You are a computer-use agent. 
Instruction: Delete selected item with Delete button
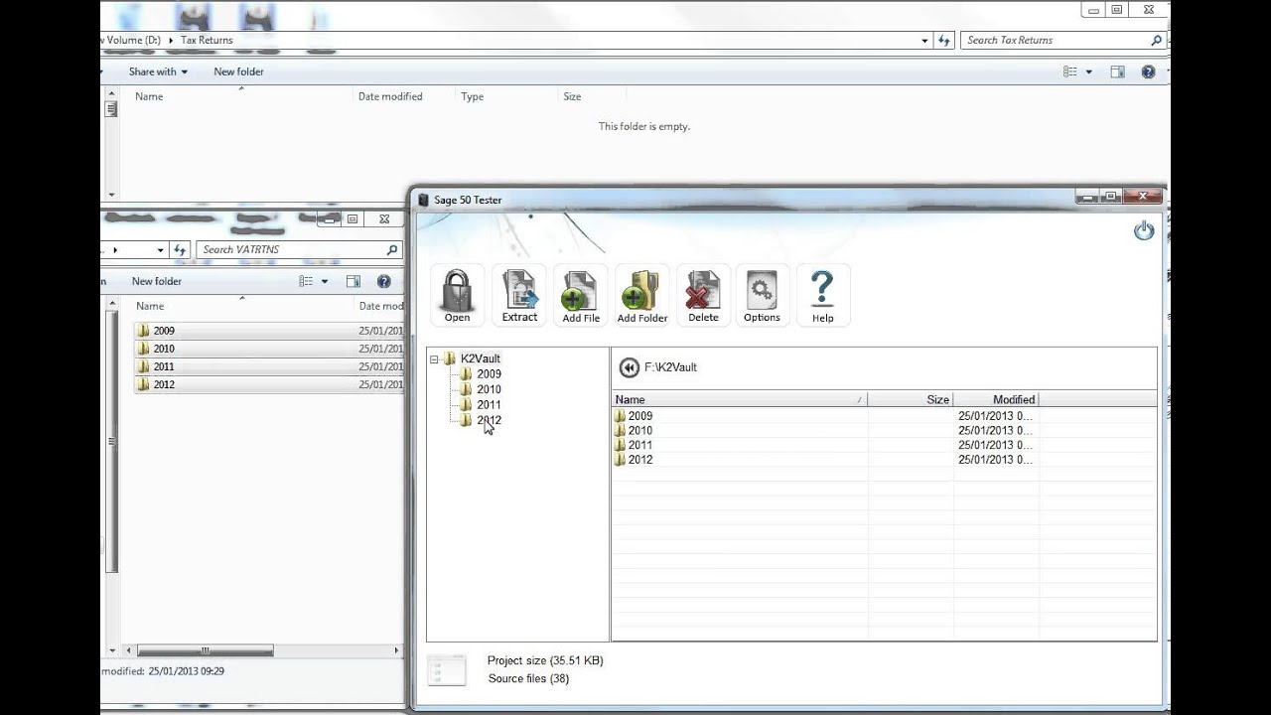click(703, 295)
